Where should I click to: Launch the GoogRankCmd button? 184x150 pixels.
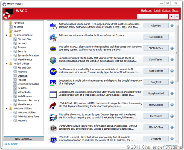point(156,93)
